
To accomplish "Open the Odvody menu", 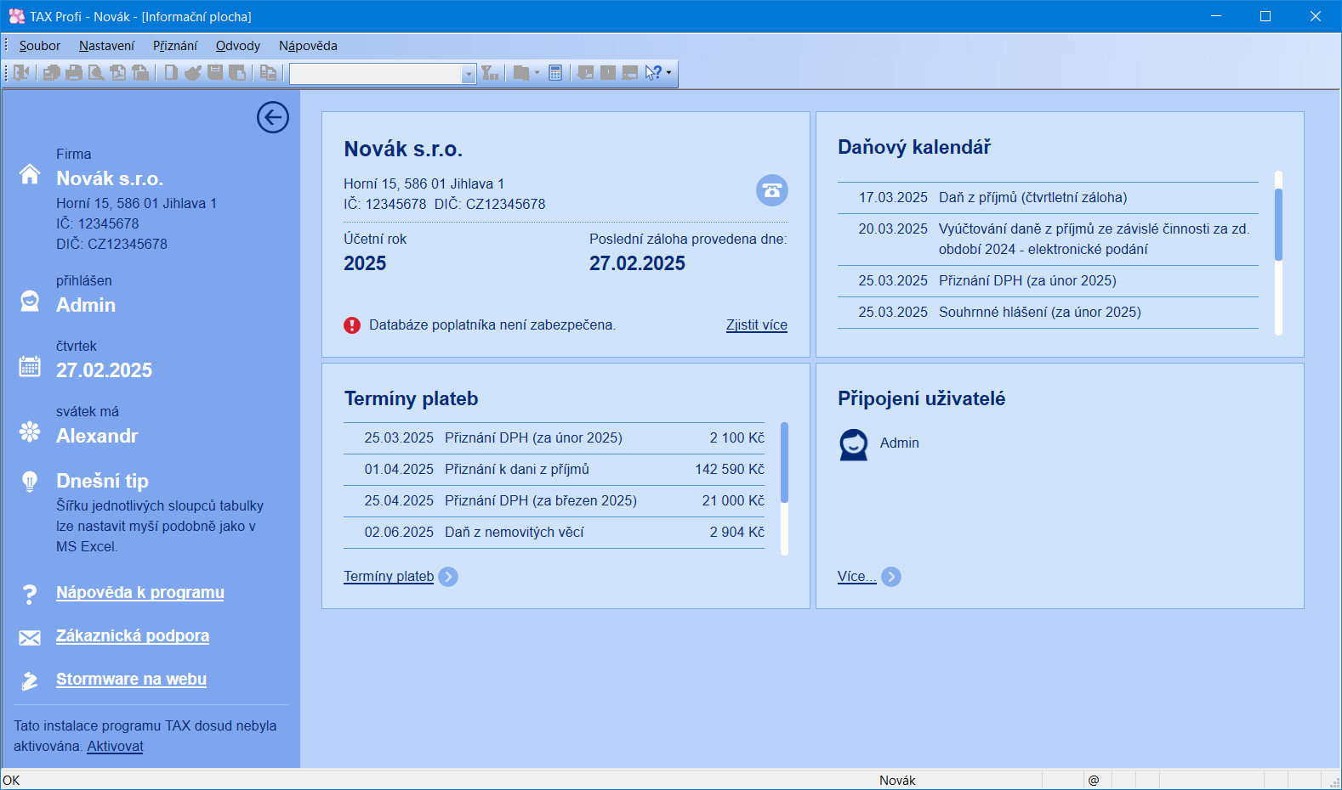I will 238,46.
